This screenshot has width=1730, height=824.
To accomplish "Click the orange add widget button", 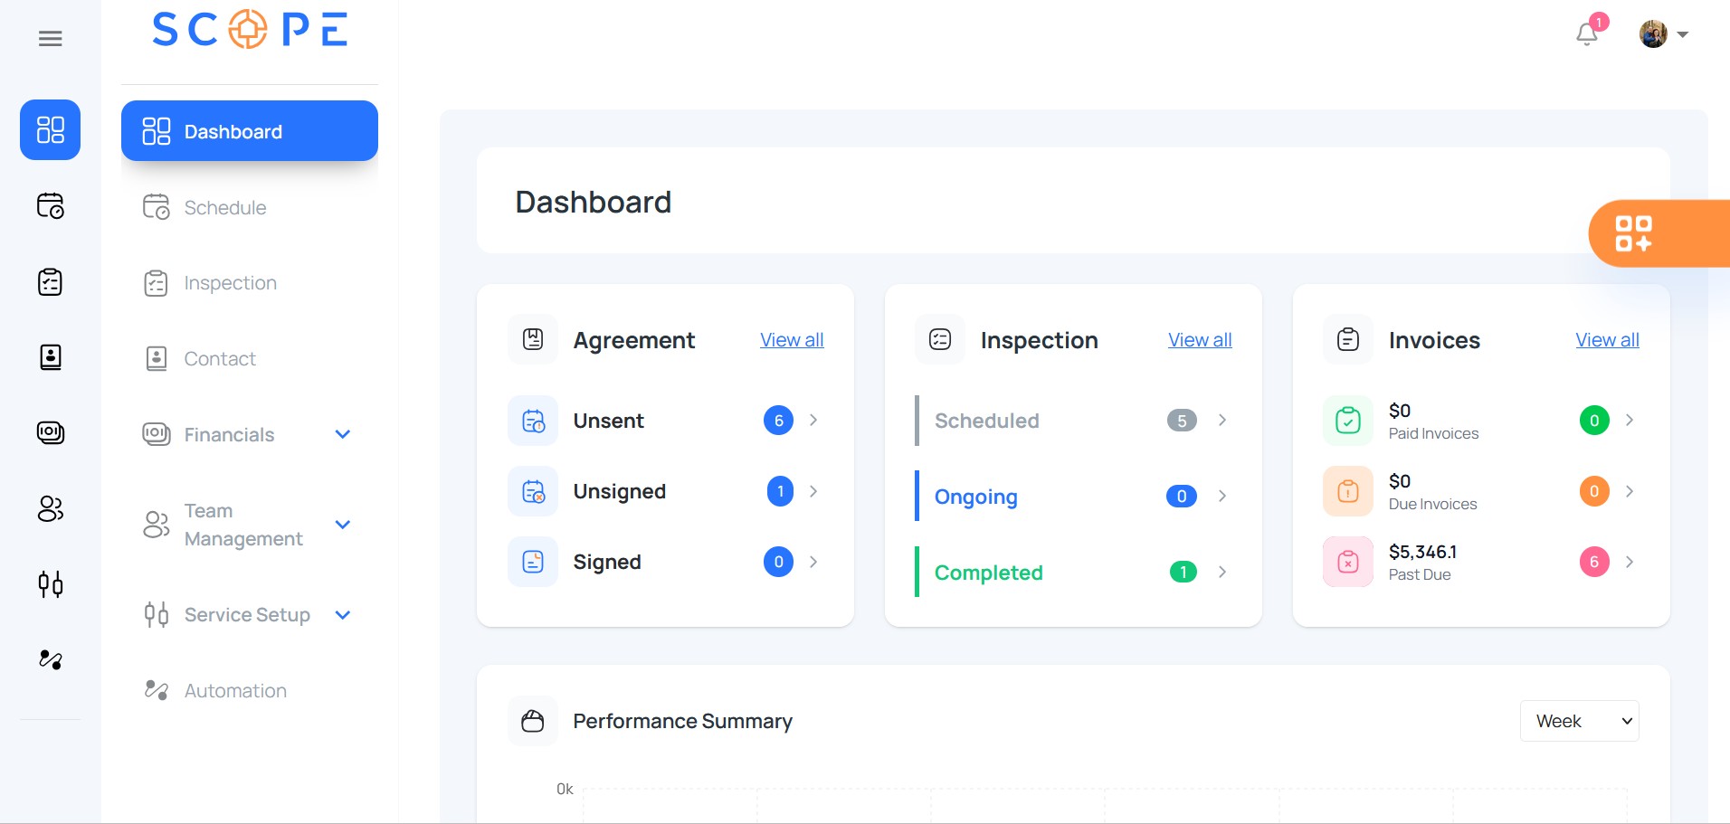I will pos(1634,233).
